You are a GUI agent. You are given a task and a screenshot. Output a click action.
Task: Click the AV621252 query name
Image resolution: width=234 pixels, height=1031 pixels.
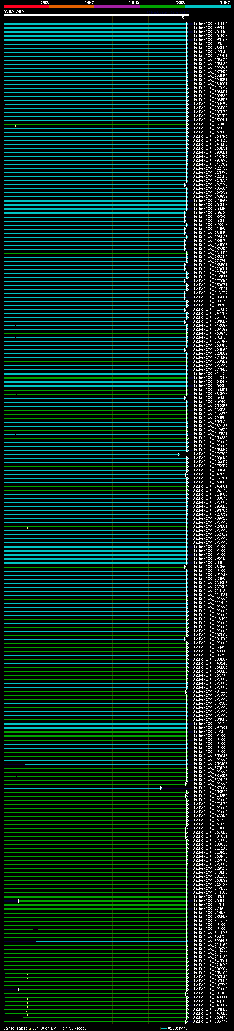point(14,12)
